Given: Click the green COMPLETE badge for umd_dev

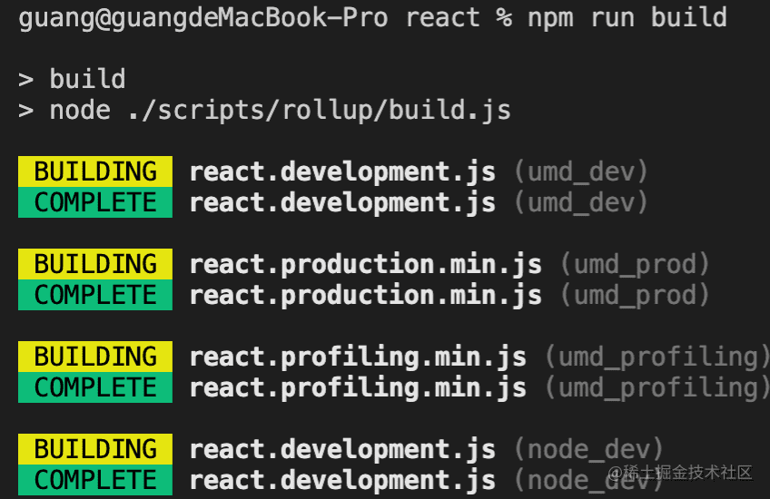Looking at the screenshot, I should pos(94,202).
